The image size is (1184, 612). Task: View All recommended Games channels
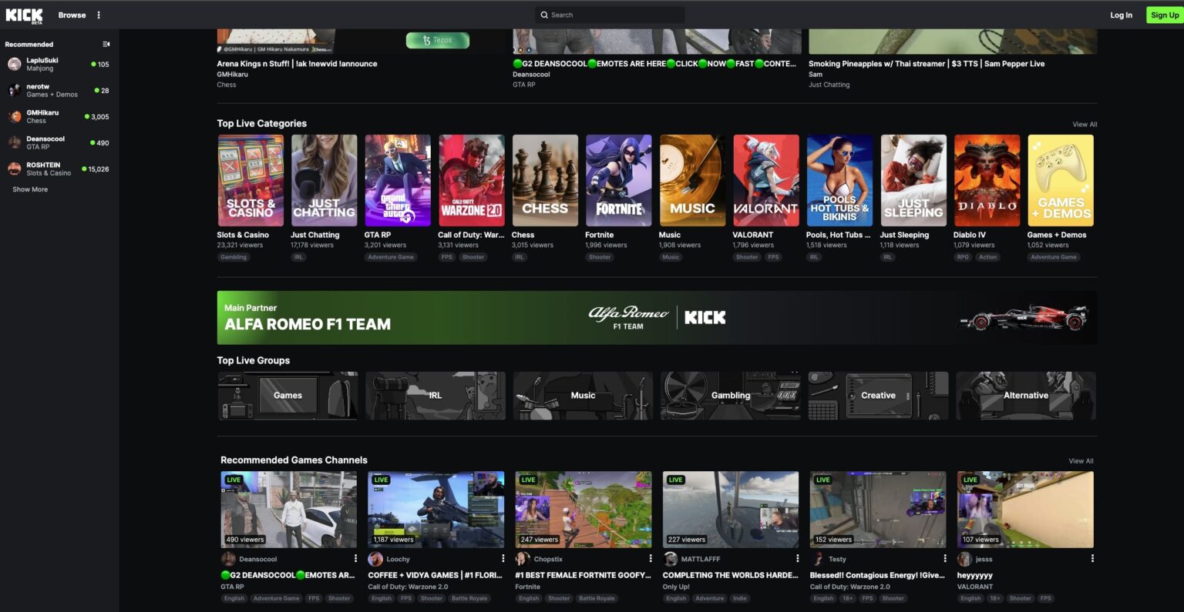(1081, 461)
